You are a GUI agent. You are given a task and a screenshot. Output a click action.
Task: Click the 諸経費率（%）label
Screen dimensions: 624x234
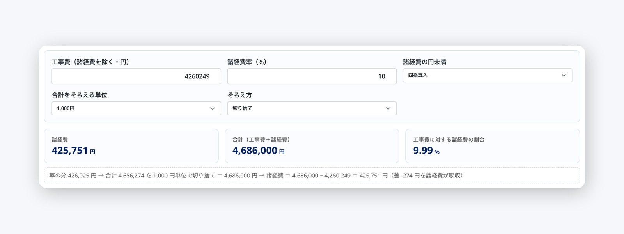pos(247,62)
